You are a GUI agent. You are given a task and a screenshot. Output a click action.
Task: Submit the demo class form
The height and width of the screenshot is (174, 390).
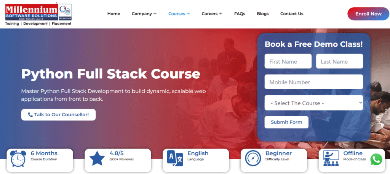286,122
